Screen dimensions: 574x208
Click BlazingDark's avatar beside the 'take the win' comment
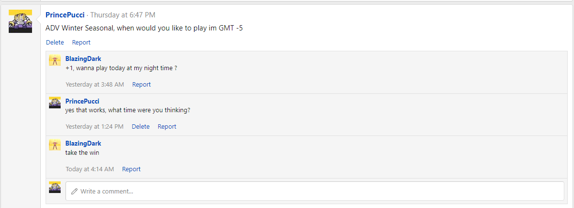54,145
